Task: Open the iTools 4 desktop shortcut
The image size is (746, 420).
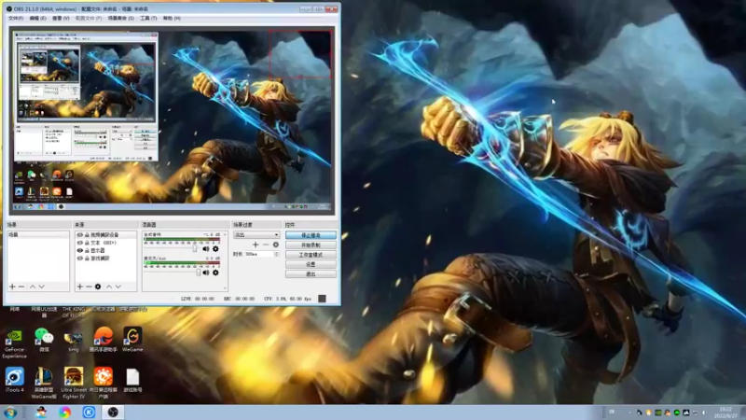Action: [x=14, y=380]
